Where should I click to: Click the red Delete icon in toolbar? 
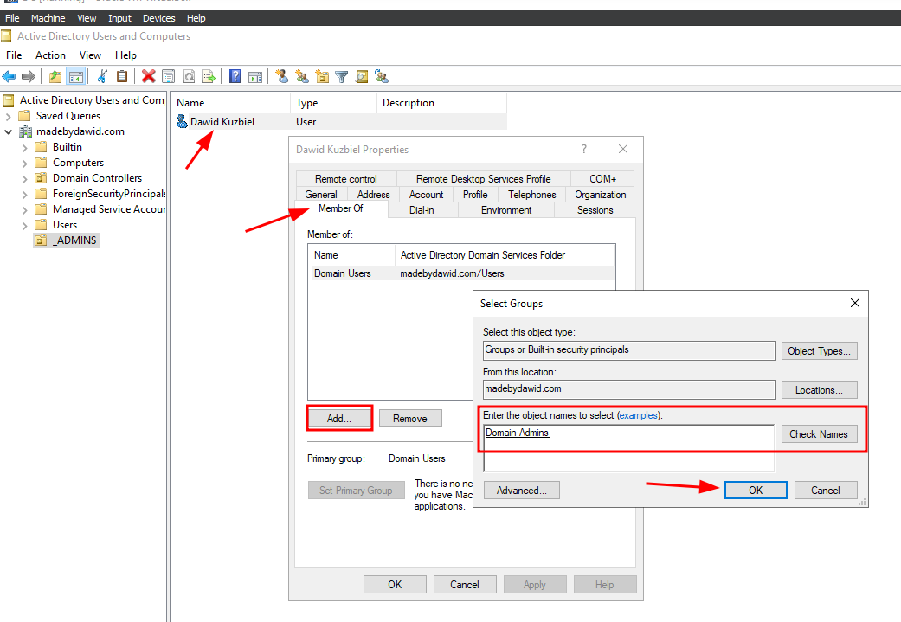click(x=149, y=76)
